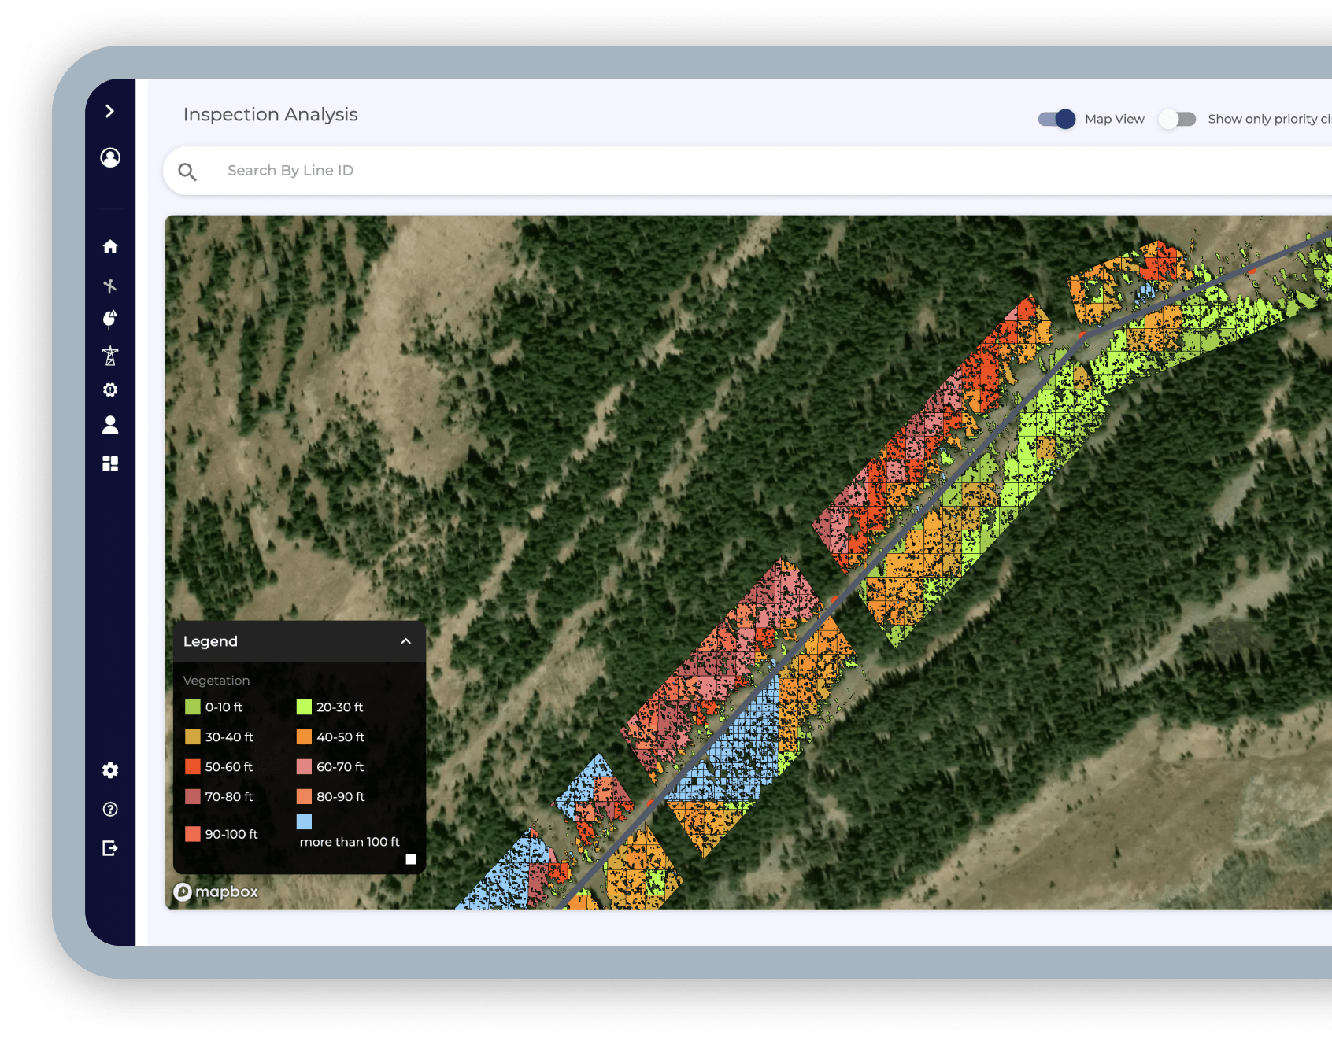Open the gear-shaped component icon in sidebar
Image resolution: width=1332 pixels, height=1037 pixels.
[x=110, y=390]
